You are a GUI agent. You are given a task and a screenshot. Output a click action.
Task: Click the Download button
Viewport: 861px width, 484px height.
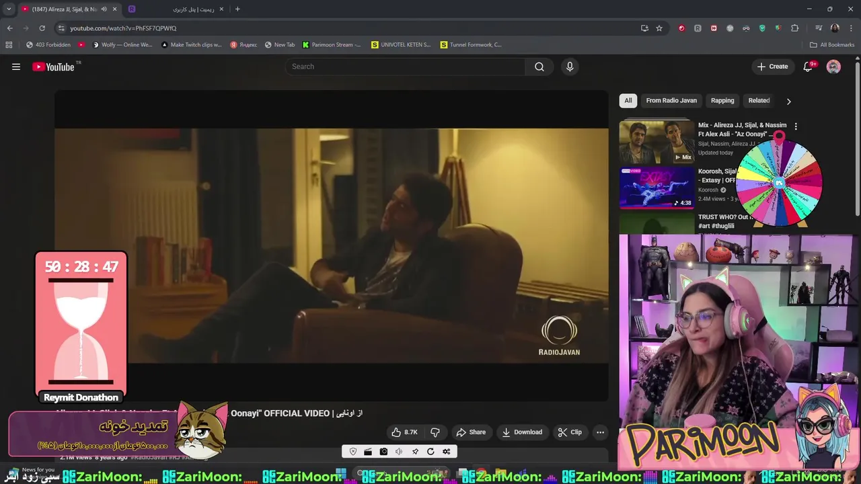(522, 432)
